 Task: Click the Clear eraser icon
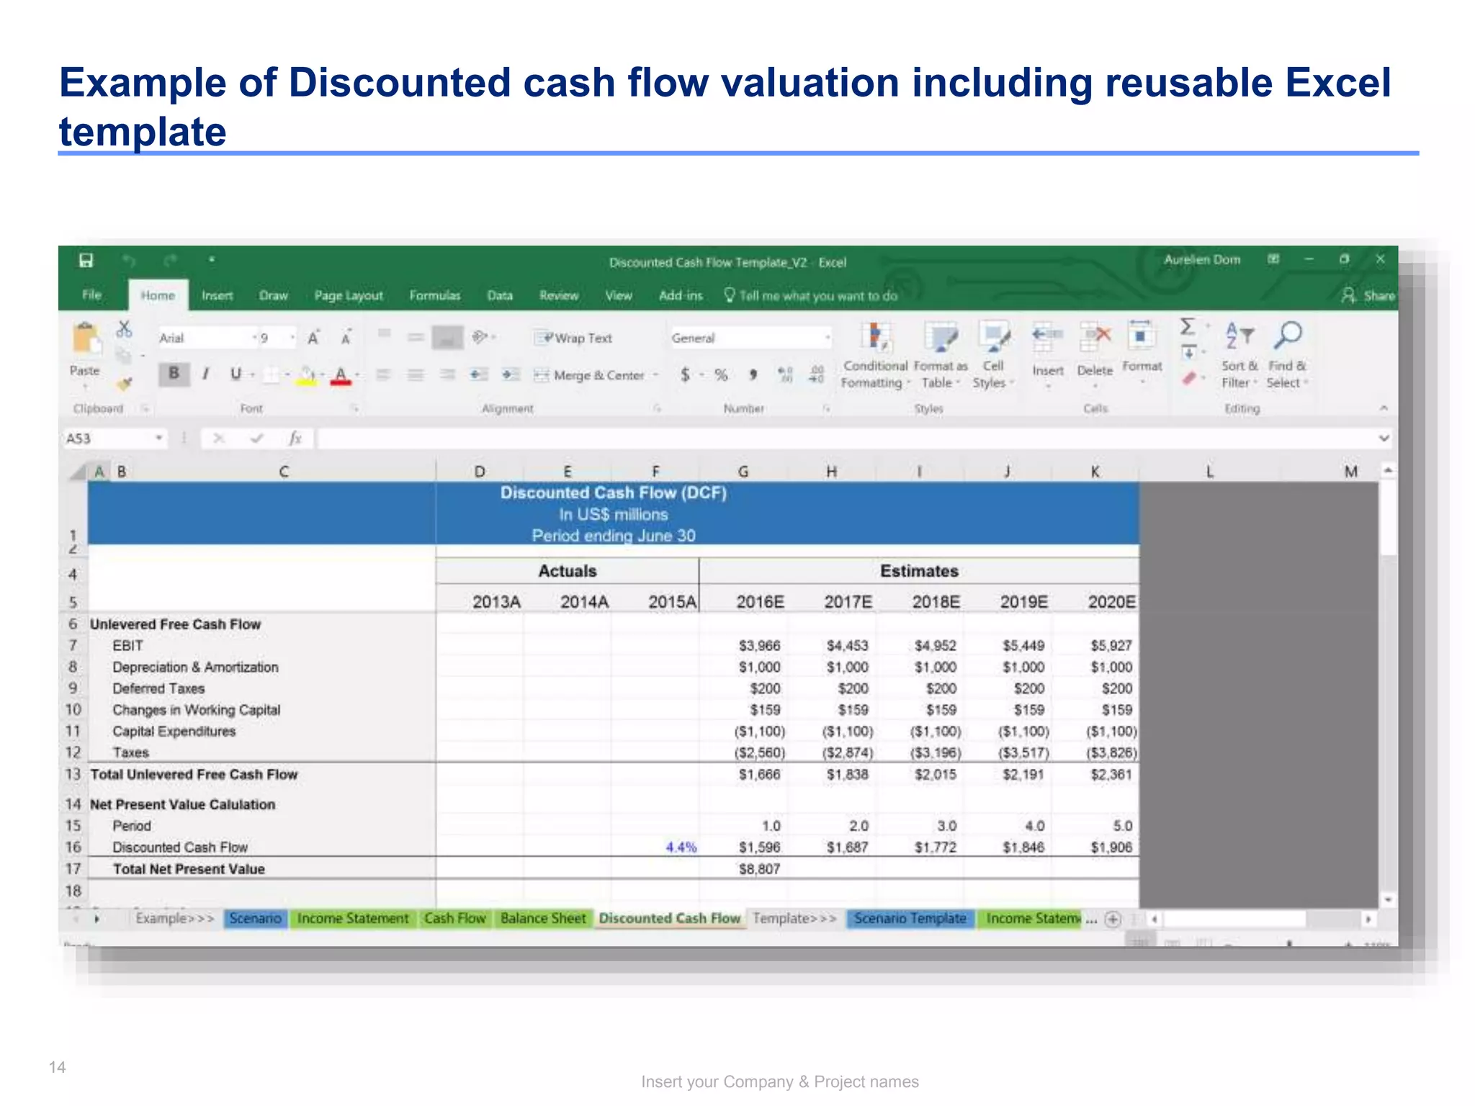pyautogui.click(x=1189, y=378)
